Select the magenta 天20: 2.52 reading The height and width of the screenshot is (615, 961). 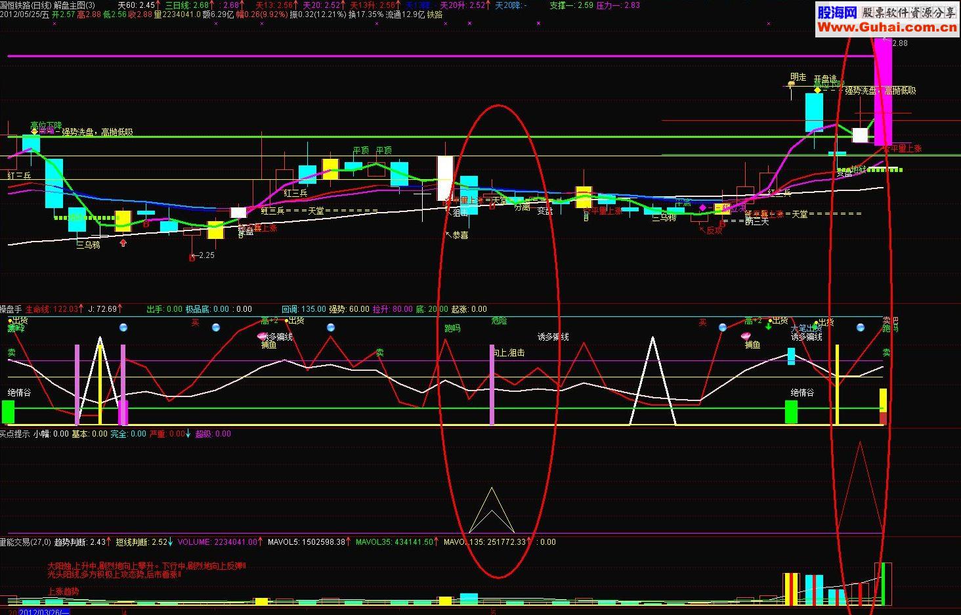(x=321, y=5)
